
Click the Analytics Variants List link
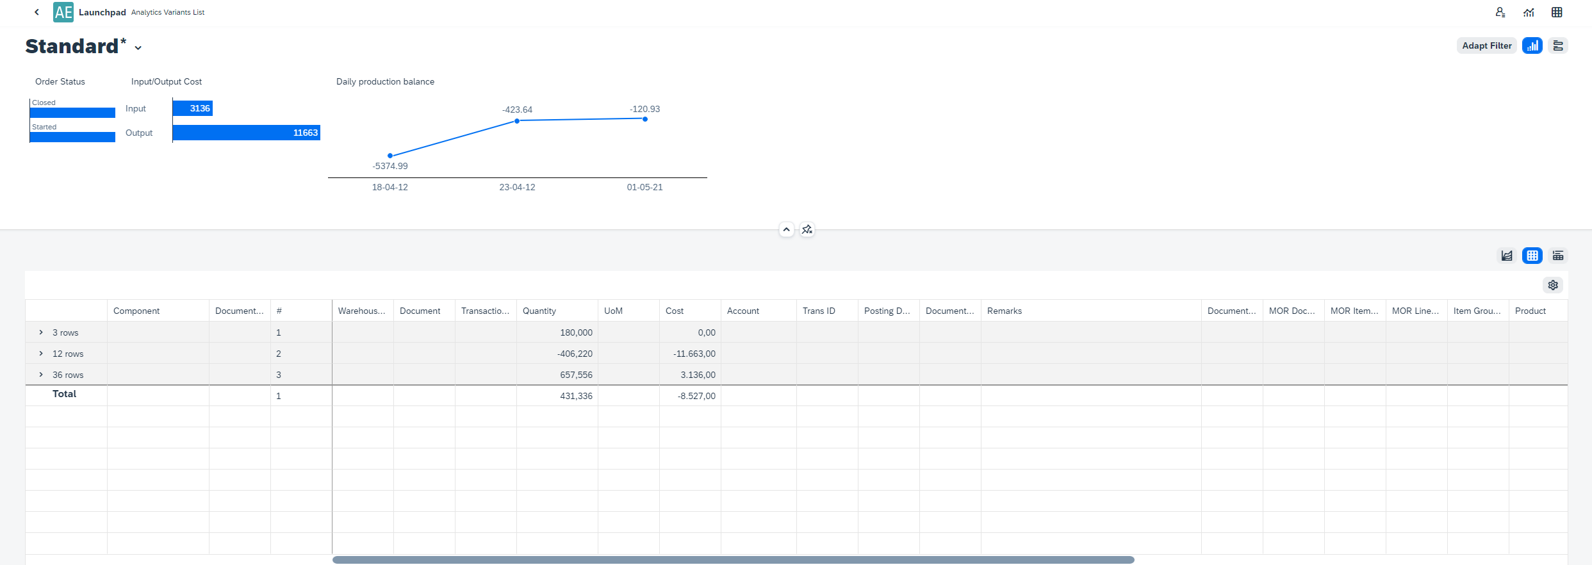tap(168, 12)
